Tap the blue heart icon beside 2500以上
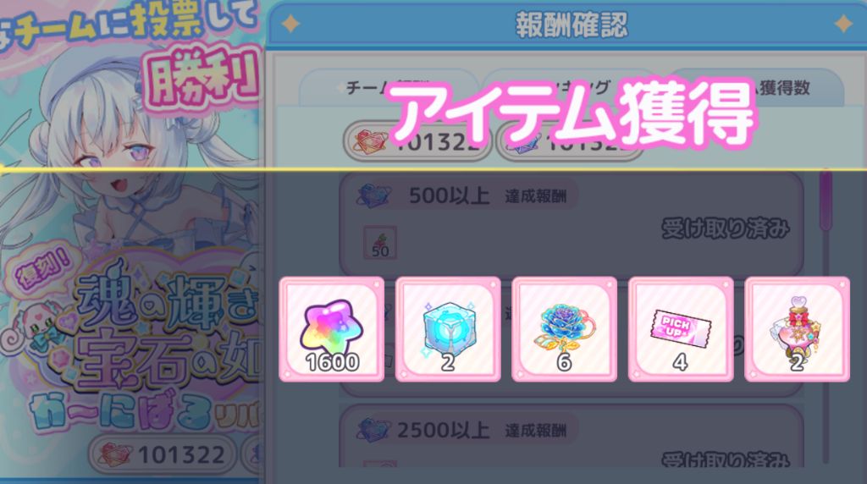 pos(373,430)
